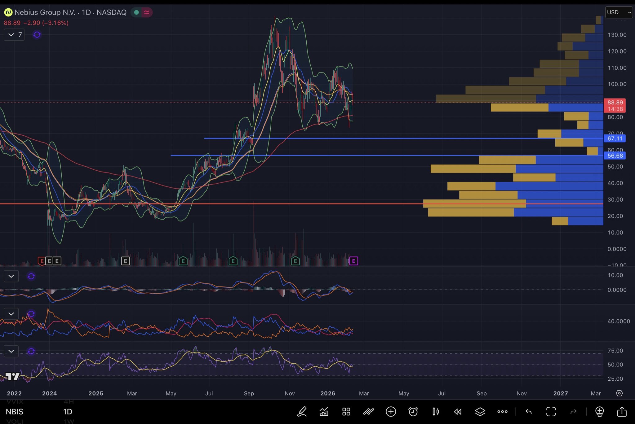Expand the 7 indicators legend chevron
Viewport: 635px width, 424px height.
coord(11,35)
